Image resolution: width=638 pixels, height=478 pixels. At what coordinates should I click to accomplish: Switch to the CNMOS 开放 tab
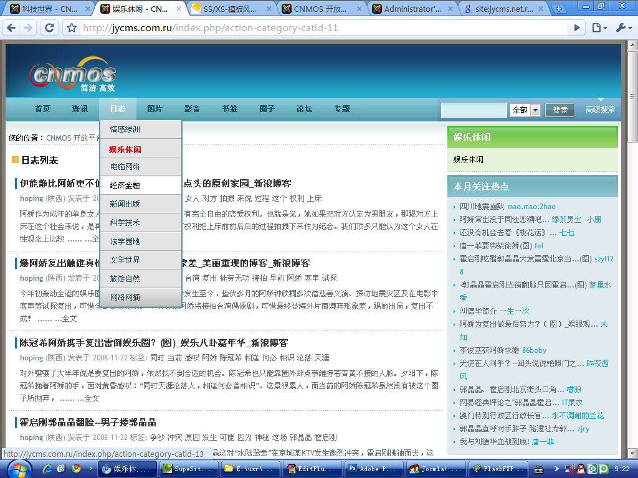(x=320, y=9)
